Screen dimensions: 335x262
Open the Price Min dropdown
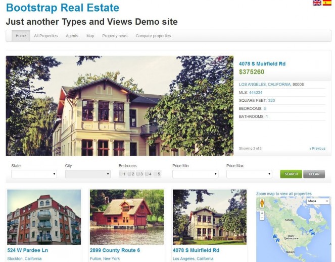195,174
